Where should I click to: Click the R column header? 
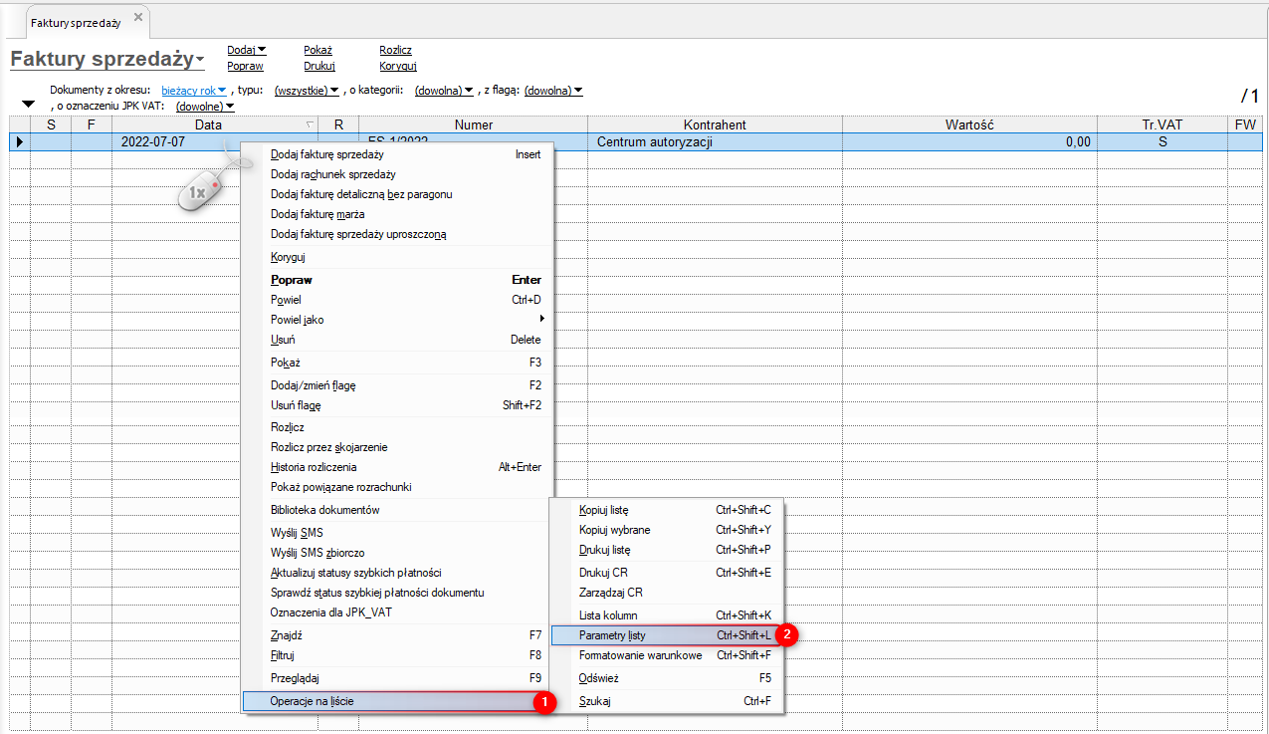[x=338, y=124]
